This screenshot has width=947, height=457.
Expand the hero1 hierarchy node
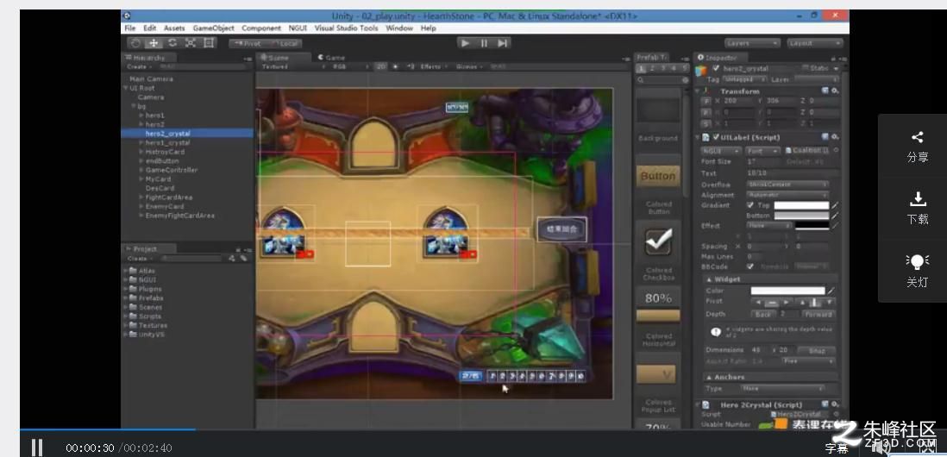pos(141,116)
